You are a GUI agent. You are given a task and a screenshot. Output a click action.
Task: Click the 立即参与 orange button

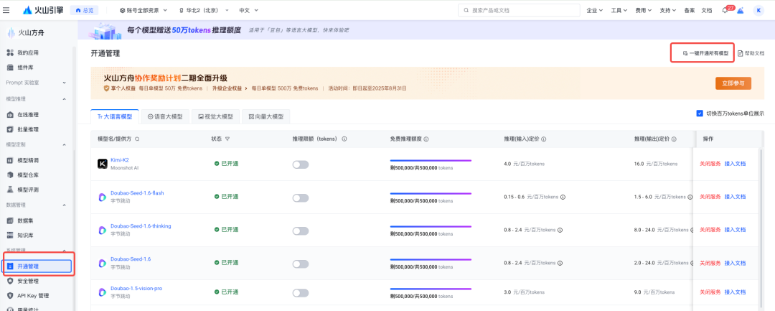pos(733,83)
